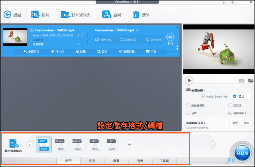Select the iPhone H264 format preset
Screen dimensions: 255x167
[x=61, y=144]
